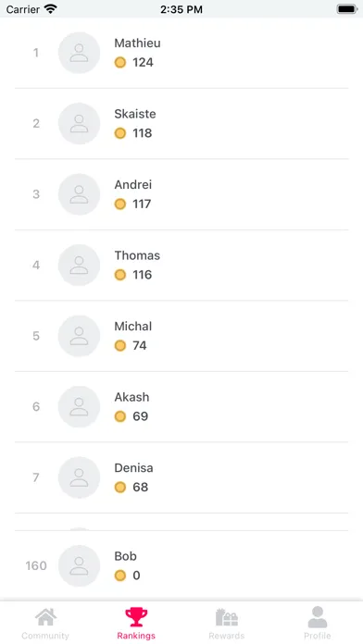Image resolution: width=363 pixels, height=644 pixels.
Task: Open the Community tab house icon
Action: (45, 617)
